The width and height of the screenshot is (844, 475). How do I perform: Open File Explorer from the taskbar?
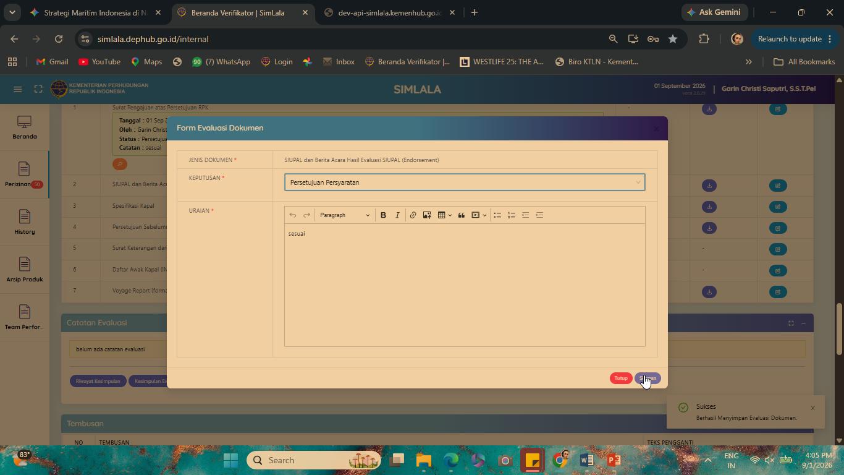click(x=423, y=460)
